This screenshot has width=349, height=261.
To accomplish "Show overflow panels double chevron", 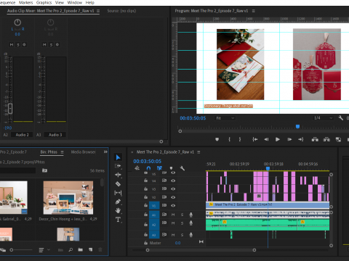I will (x=105, y=152).
